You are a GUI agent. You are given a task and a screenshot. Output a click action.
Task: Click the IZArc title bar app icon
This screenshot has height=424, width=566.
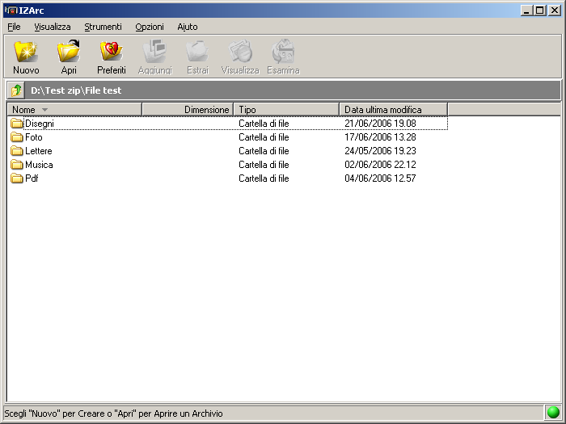click(x=11, y=10)
